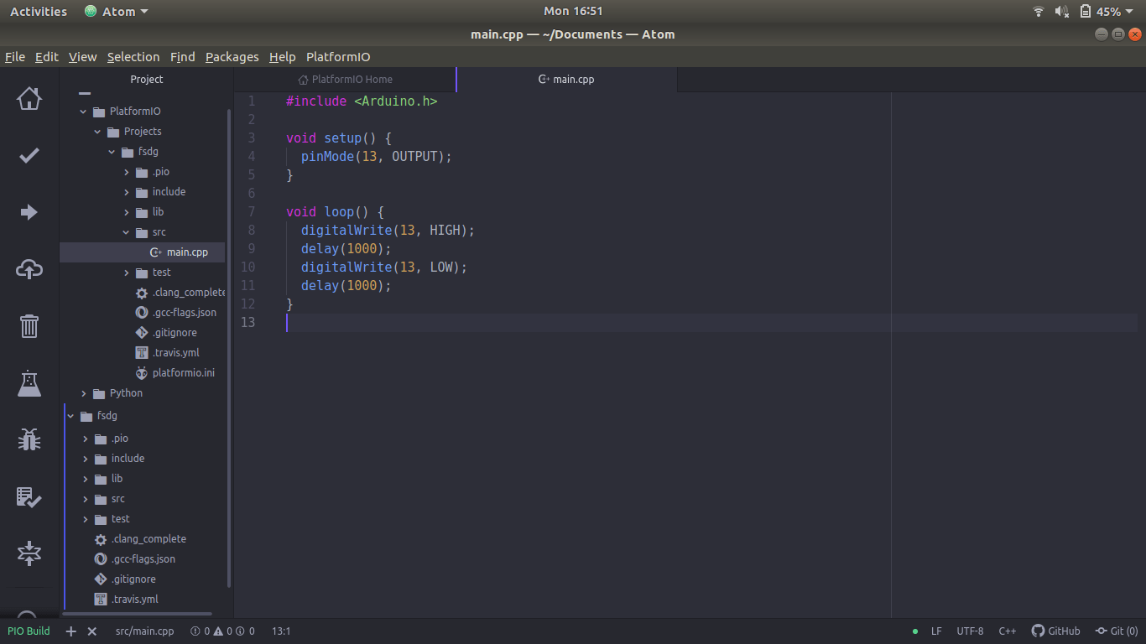The image size is (1146, 644).
Task: Click the checkmark Build icon
Action: coord(29,155)
